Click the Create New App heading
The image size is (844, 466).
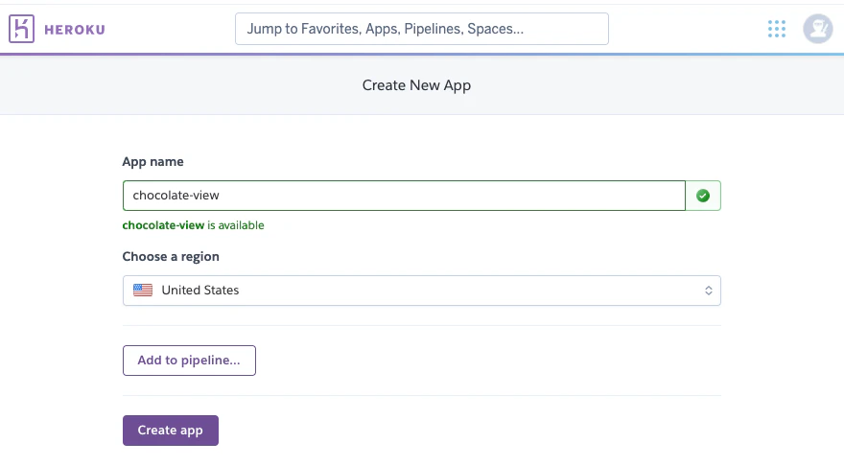pos(416,85)
